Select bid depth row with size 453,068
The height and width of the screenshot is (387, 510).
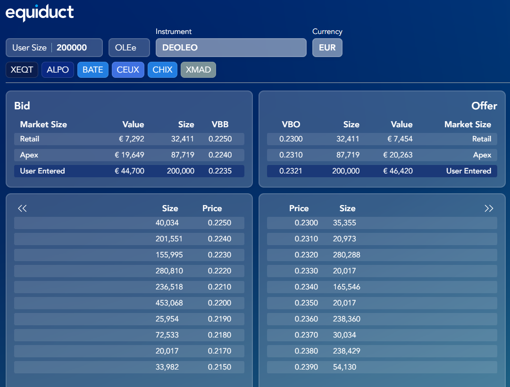(x=129, y=303)
